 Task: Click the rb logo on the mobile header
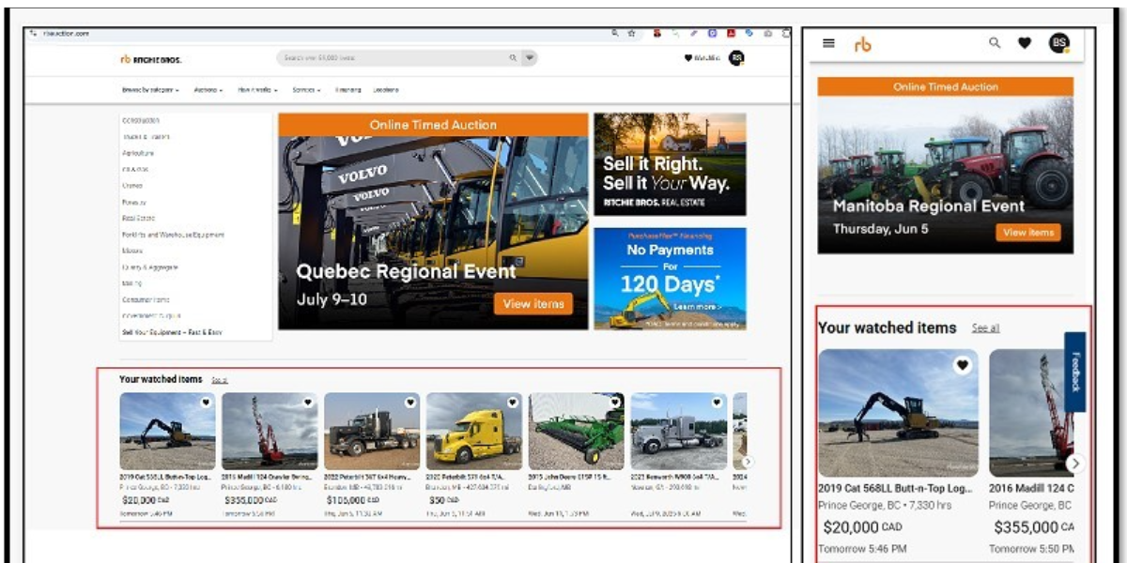pyautogui.click(x=865, y=43)
